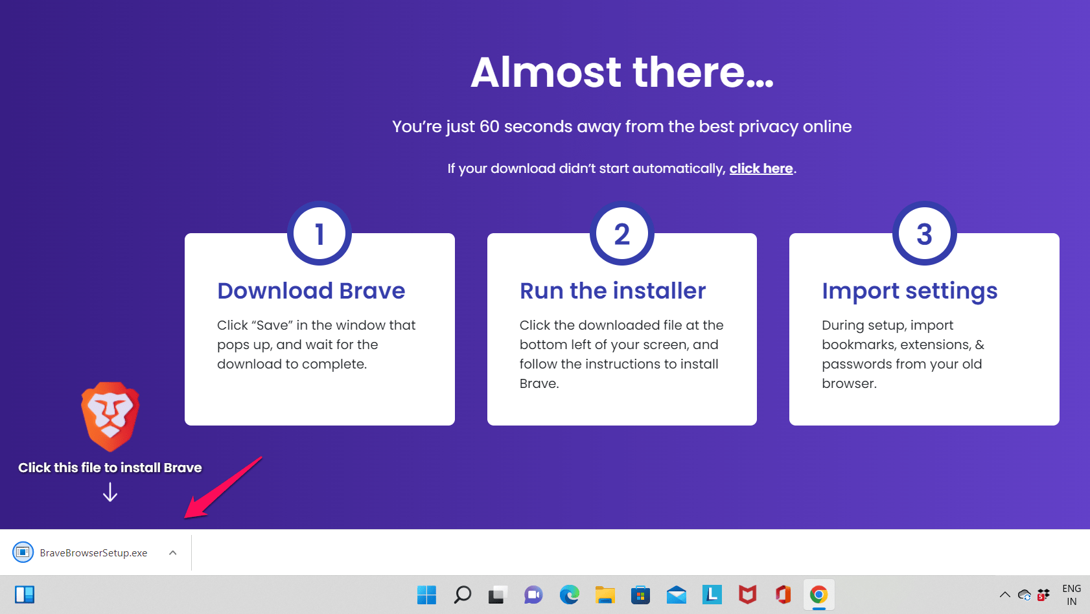Open the Mail app
Screen dimensions: 1090x614
point(676,595)
